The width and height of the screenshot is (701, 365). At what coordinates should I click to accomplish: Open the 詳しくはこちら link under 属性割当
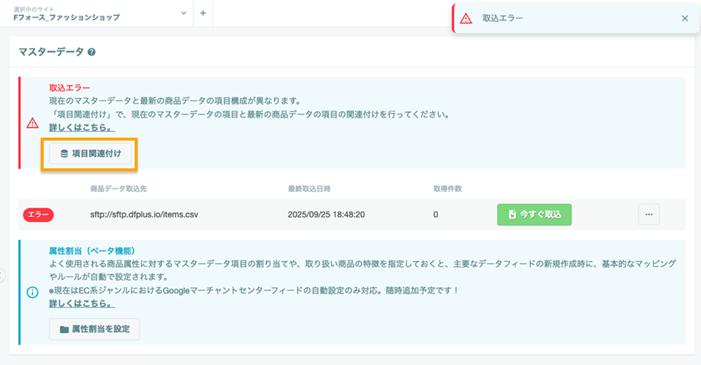(x=82, y=303)
